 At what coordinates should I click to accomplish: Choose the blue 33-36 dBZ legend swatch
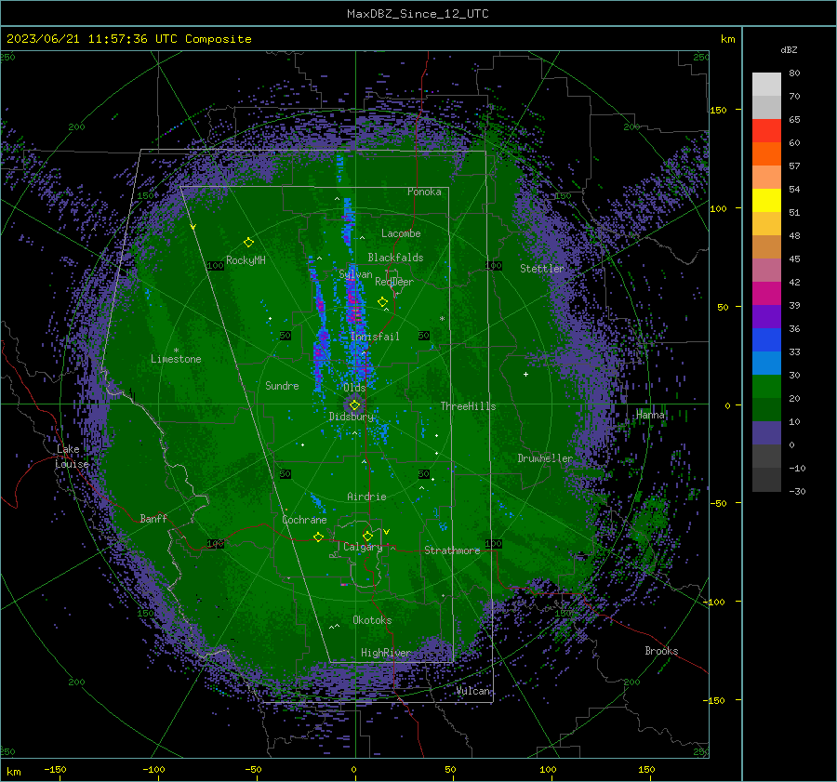click(766, 339)
